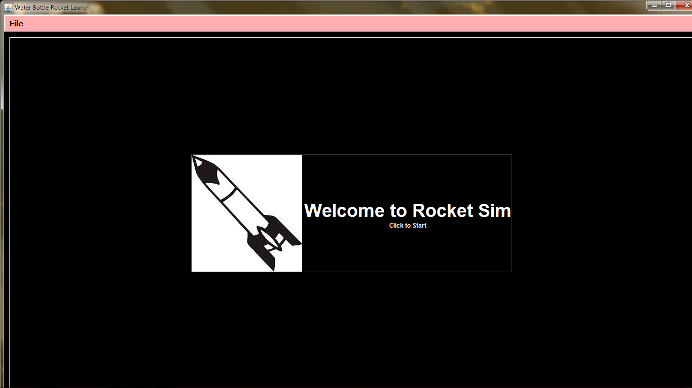Click the "Click to Start" text
This screenshot has height=388, width=692.
click(408, 226)
